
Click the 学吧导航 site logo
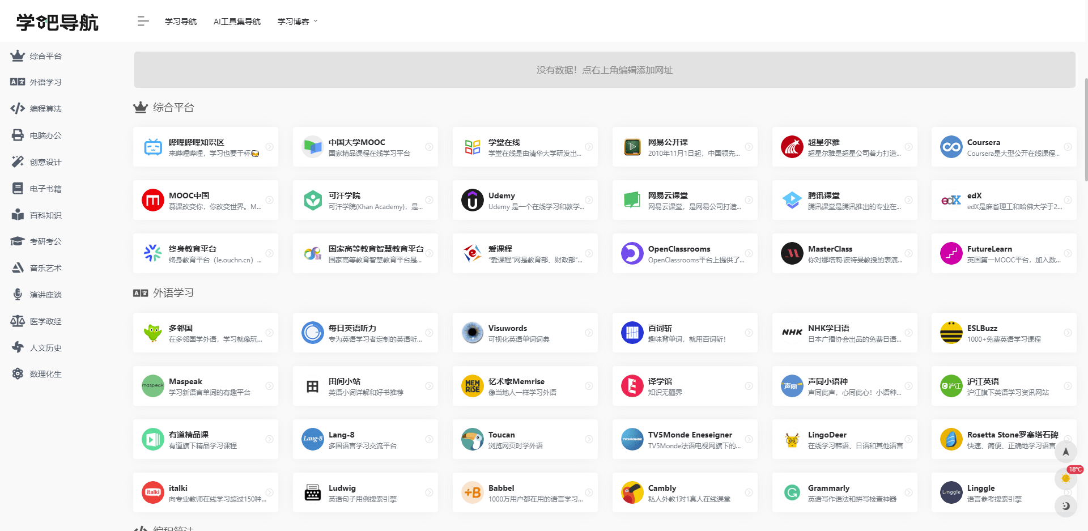click(57, 22)
